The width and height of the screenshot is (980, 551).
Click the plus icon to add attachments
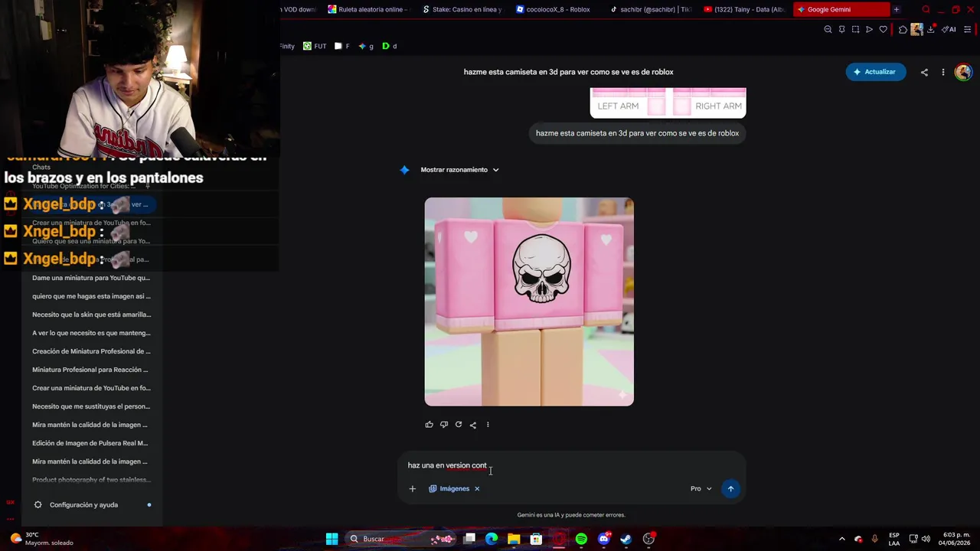coord(412,488)
